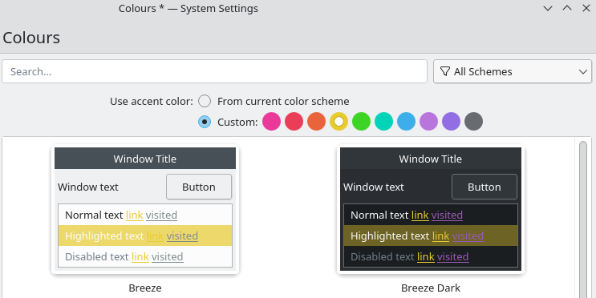
Task: Click the filter funnel icon beside All Schemes
Action: [x=444, y=71]
